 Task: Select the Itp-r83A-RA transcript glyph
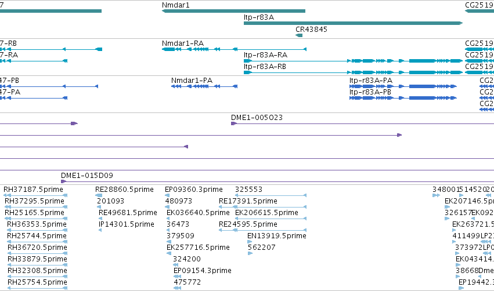[353, 61]
